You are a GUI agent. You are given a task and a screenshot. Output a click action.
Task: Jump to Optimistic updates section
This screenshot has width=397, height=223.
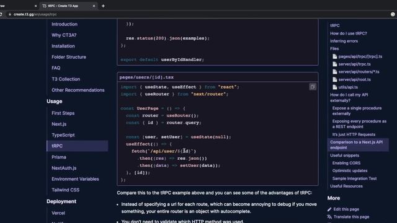350,171
